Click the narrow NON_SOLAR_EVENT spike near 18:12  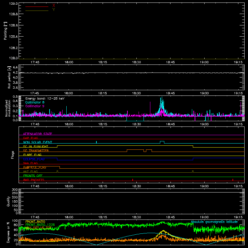[96, 142]
